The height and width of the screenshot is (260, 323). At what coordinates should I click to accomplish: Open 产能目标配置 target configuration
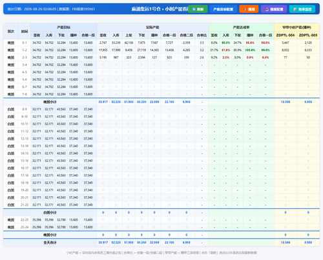tap(223, 9)
